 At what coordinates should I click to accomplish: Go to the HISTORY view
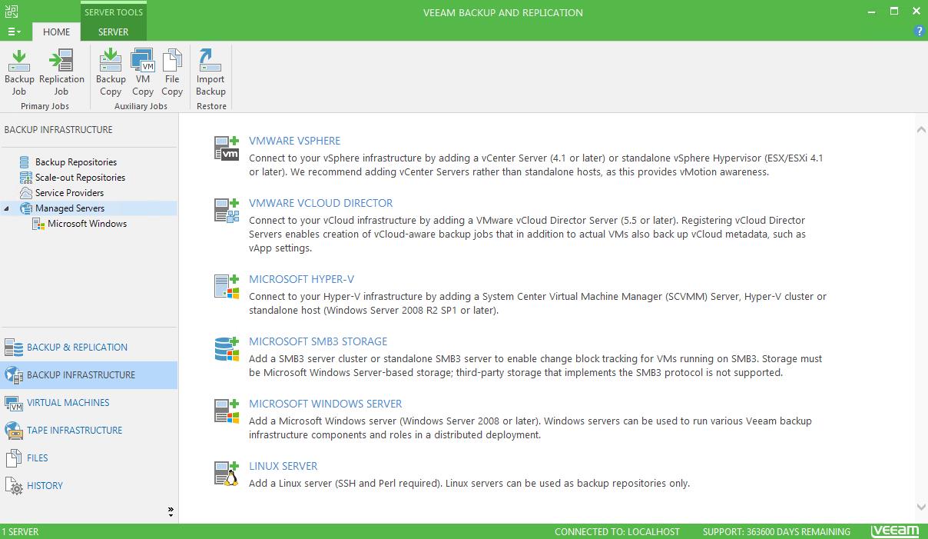tap(45, 486)
